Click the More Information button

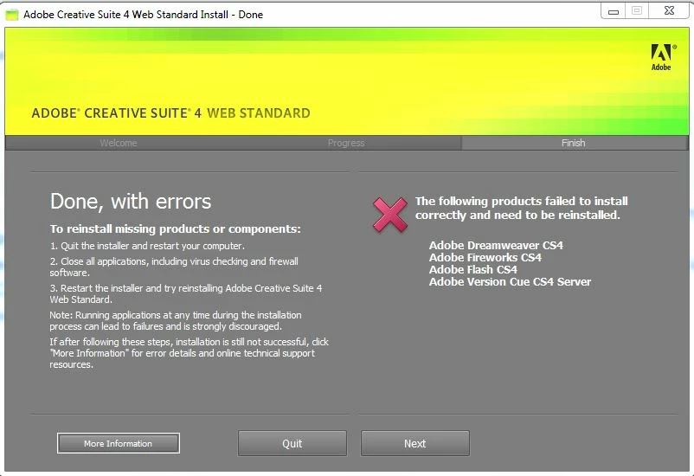pos(119,443)
